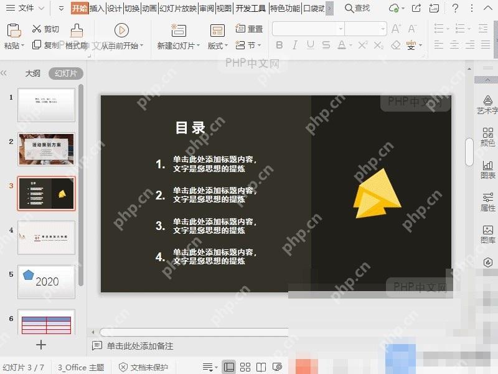This screenshot has height=374, width=498.
Task: Switch to slide sorter grid view
Action: click(245, 367)
